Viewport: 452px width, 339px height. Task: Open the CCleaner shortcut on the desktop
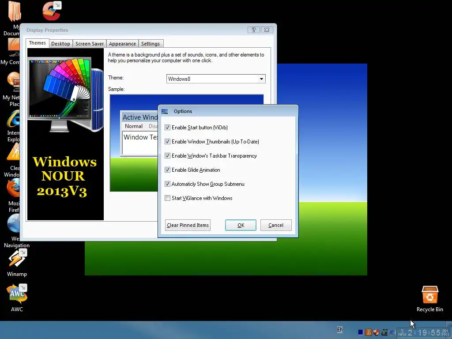coord(52,11)
